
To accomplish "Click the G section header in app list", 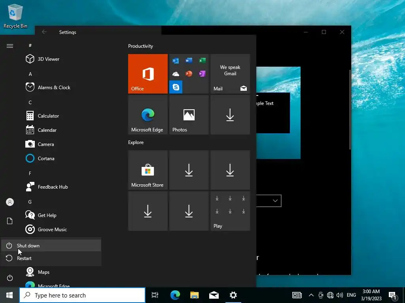I will [x=30, y=202].
